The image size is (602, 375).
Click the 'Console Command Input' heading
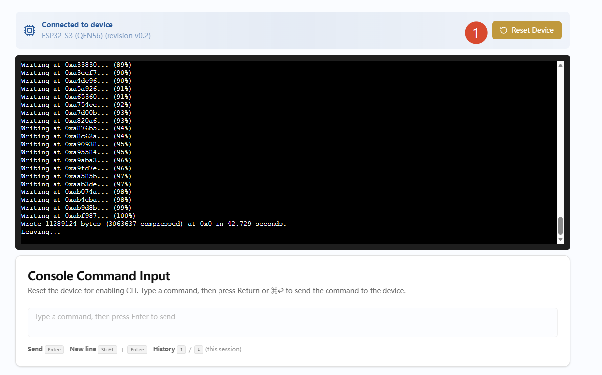[x=99, y=276]
